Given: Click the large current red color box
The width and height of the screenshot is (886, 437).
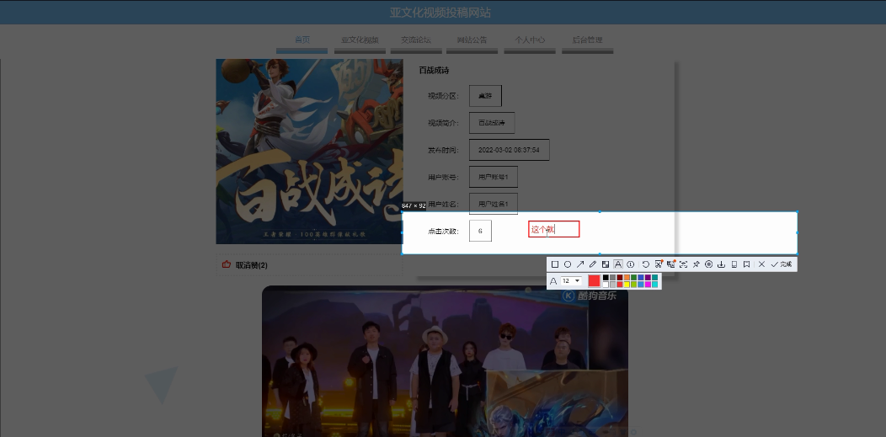Looking at the screenshot, I should (x=594, y=280).
